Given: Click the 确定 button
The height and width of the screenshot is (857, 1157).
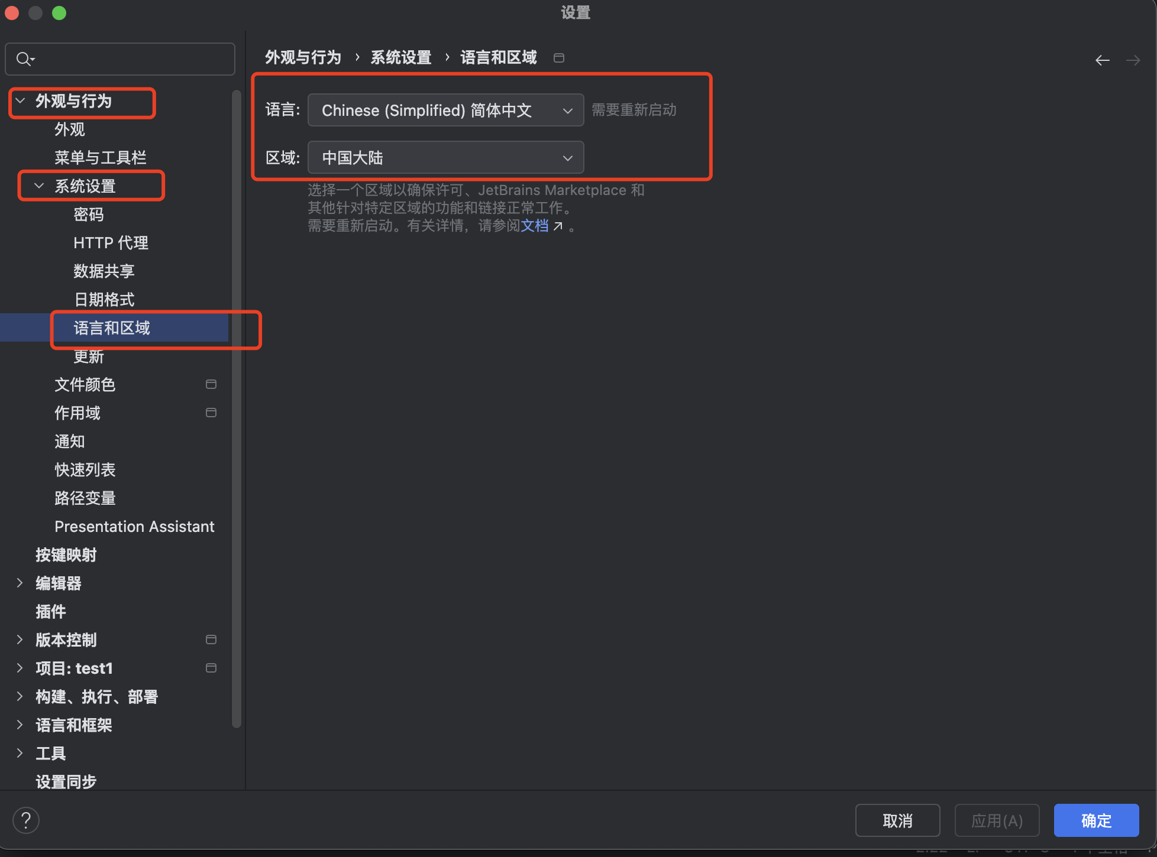Looking at the screenshot, I should 1095,820.
